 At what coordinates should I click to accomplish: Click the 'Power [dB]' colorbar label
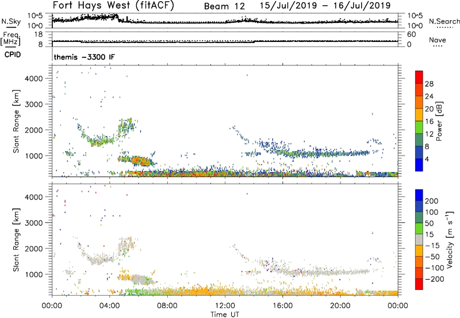439,121
